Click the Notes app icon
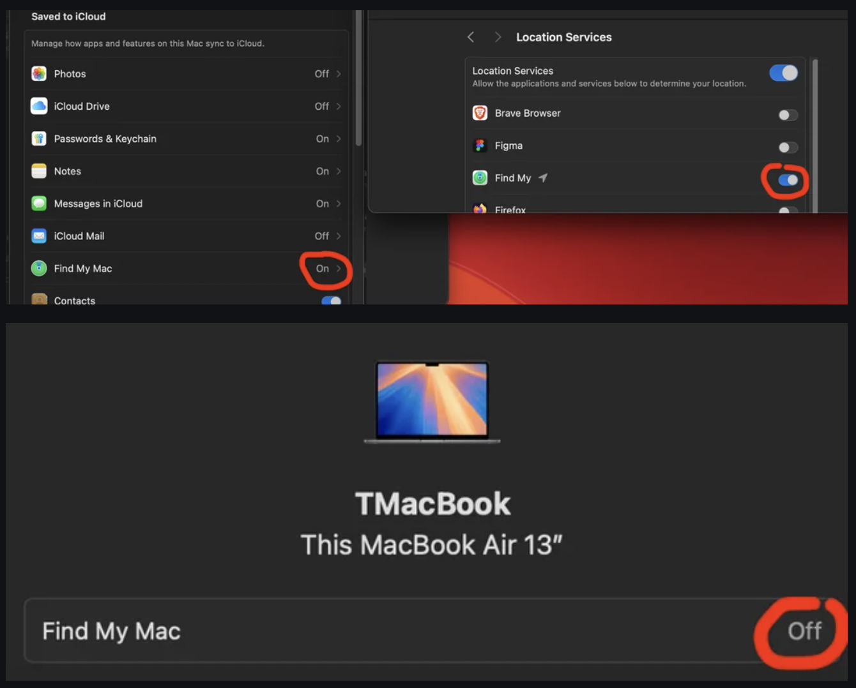Image resolution: width=856 pixels, height=688 pixels. 39,171
